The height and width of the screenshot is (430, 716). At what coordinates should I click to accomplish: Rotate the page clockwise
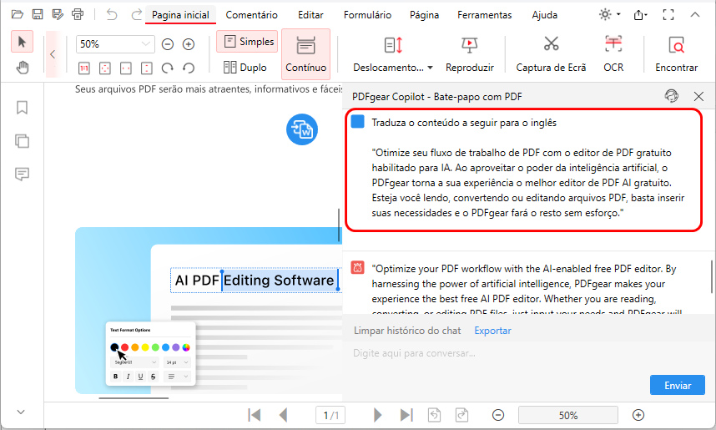167,68
